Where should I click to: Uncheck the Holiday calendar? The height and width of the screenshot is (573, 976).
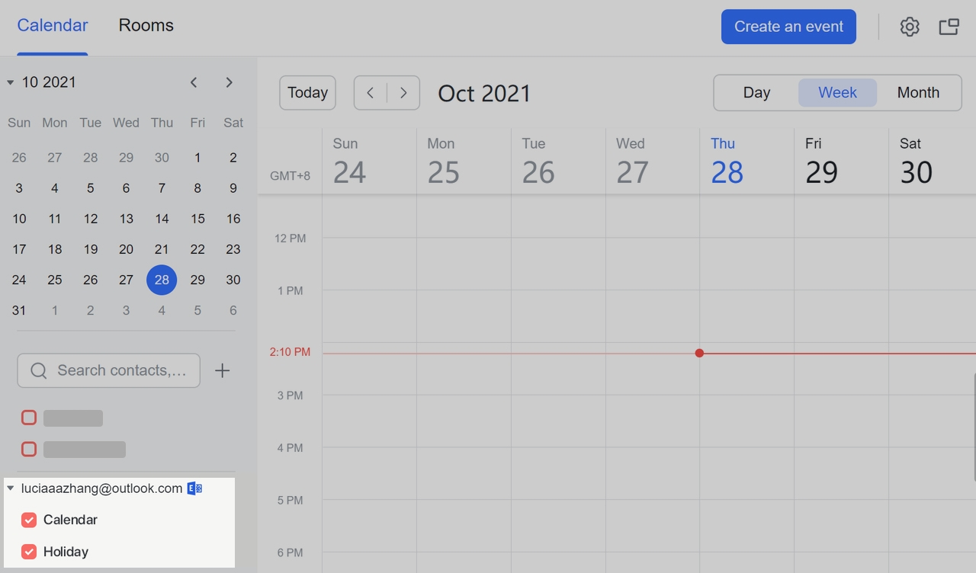pyautogui.click(x=29, y=551)
